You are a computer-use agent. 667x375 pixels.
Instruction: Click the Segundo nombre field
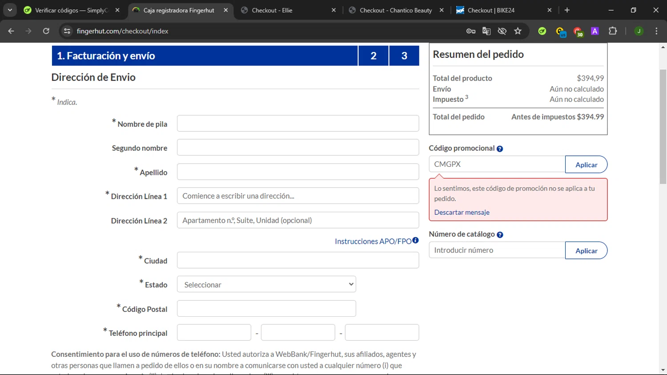pyautogui.click(x=298, y=147)
